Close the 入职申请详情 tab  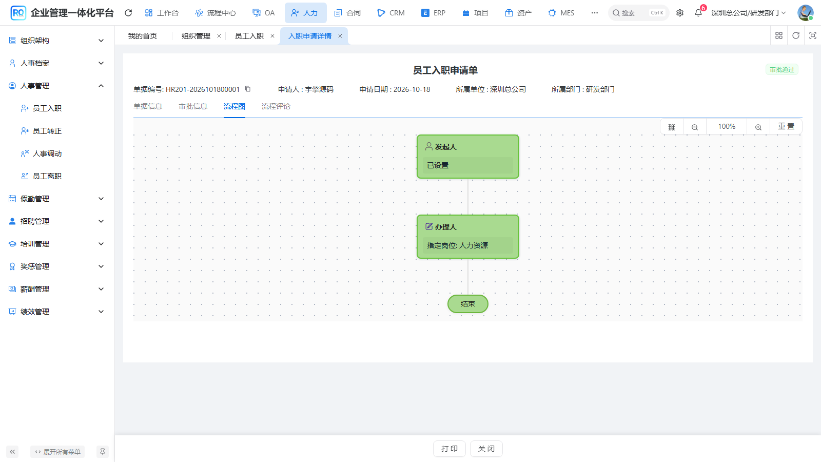point(340,36)
